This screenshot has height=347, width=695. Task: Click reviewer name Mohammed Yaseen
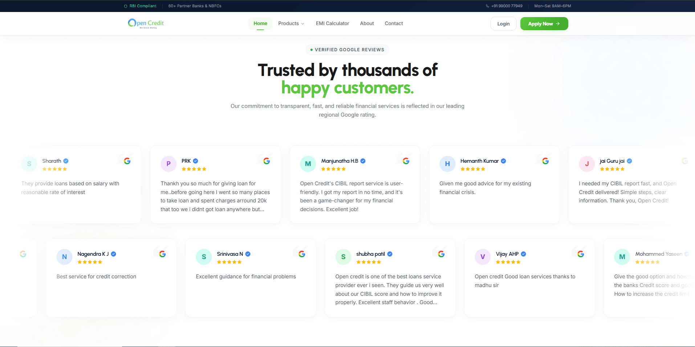[x=659, y=254]
